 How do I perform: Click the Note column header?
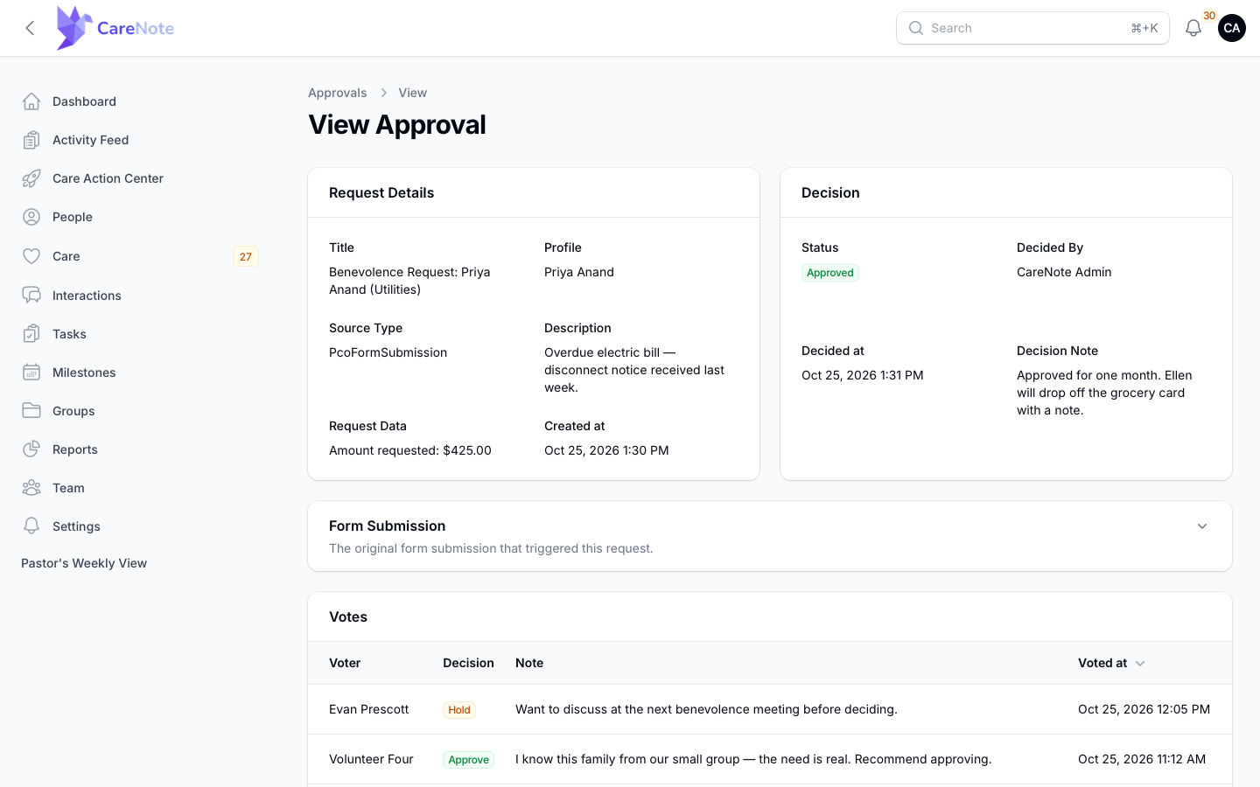coord(529,663)
